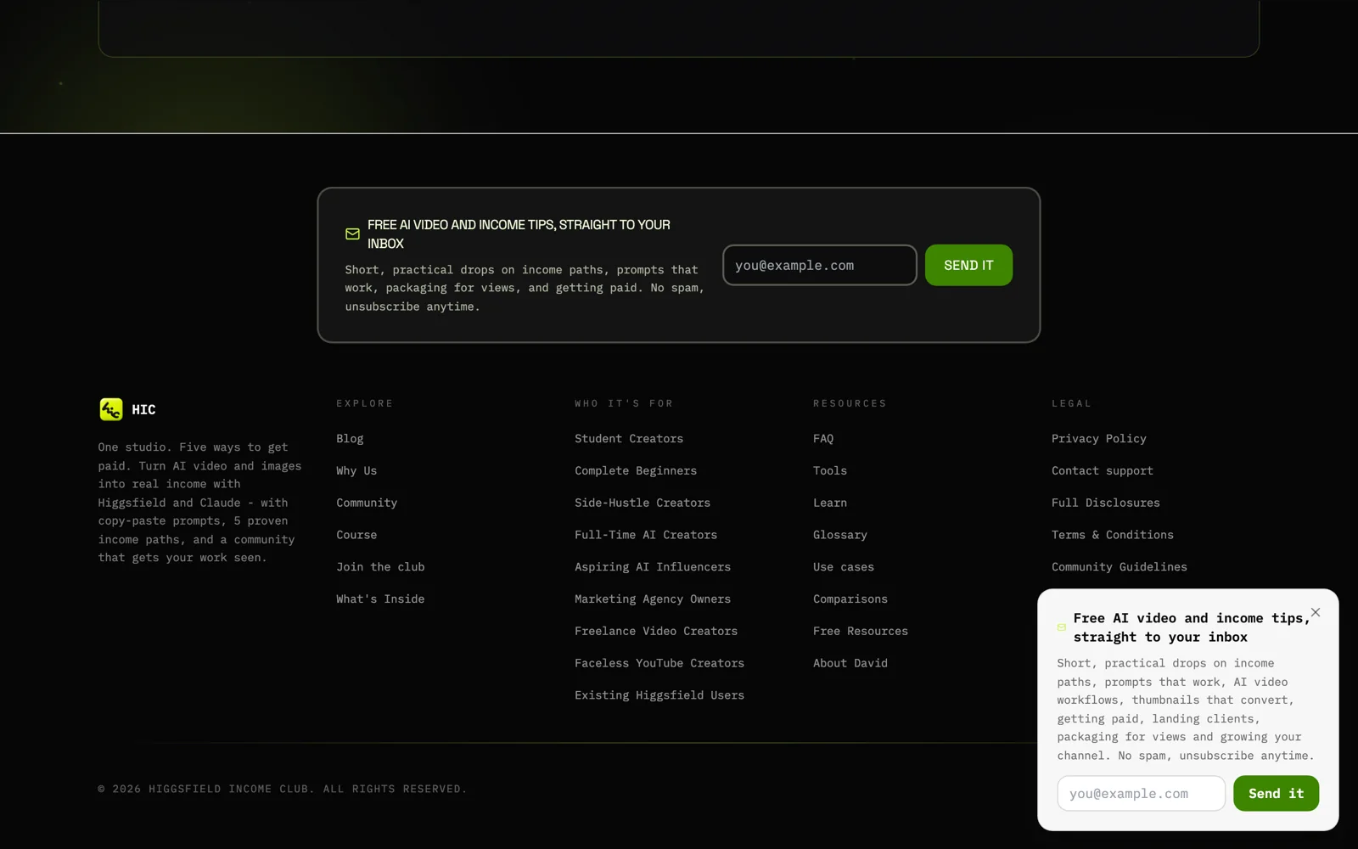Screen dimensions: 1358x849
Task: Open the Comparisons link
Action: (x=850, y=599)
